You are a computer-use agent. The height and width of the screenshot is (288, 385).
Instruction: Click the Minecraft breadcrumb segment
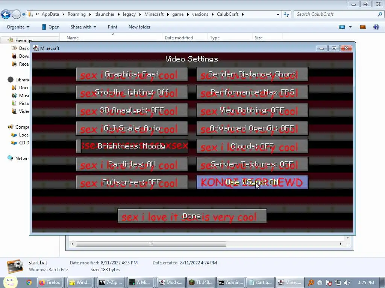pos(154,14)
